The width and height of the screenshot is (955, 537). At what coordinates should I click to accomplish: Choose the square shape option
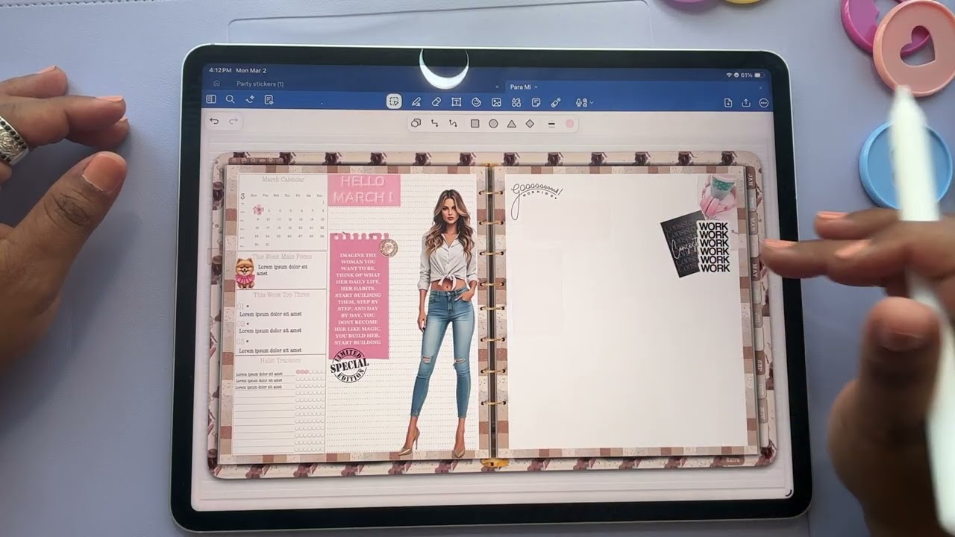(475, 124)
